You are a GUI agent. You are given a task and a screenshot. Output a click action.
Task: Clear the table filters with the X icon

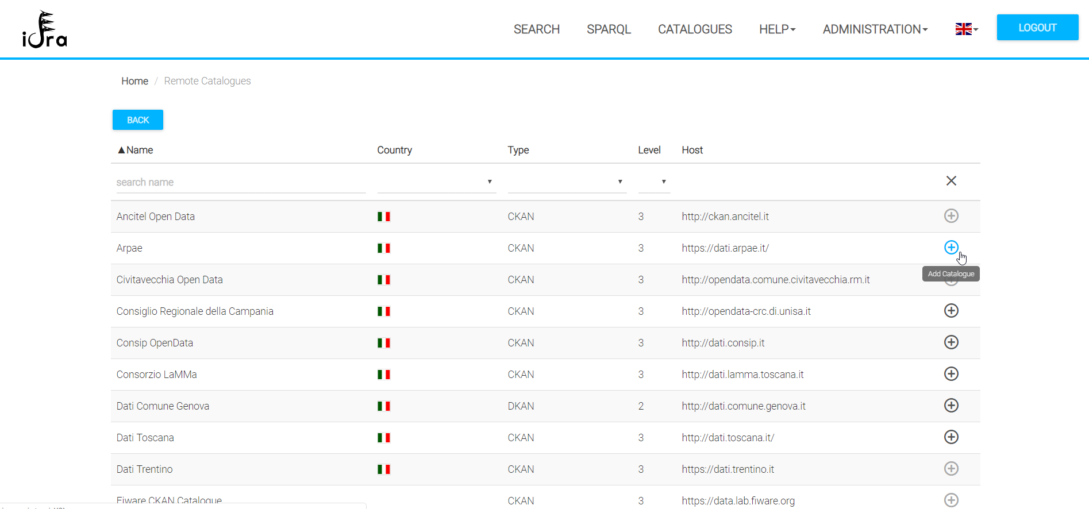tap(951, 181)
